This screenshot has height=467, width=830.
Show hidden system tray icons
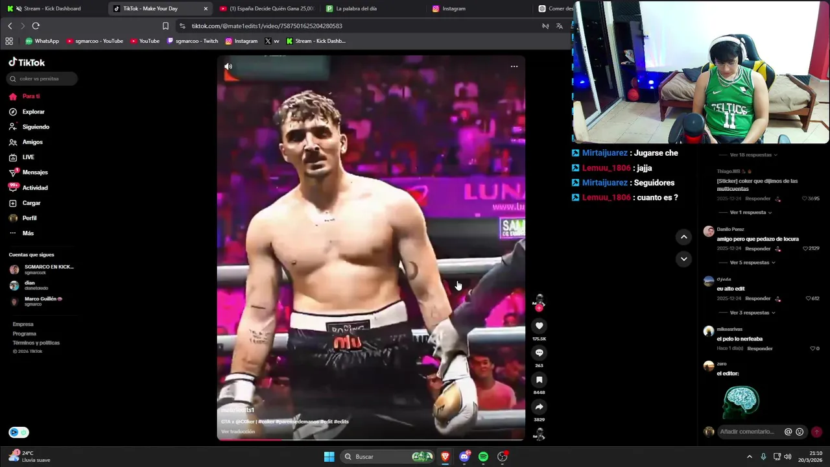click(x=750, y=457)
